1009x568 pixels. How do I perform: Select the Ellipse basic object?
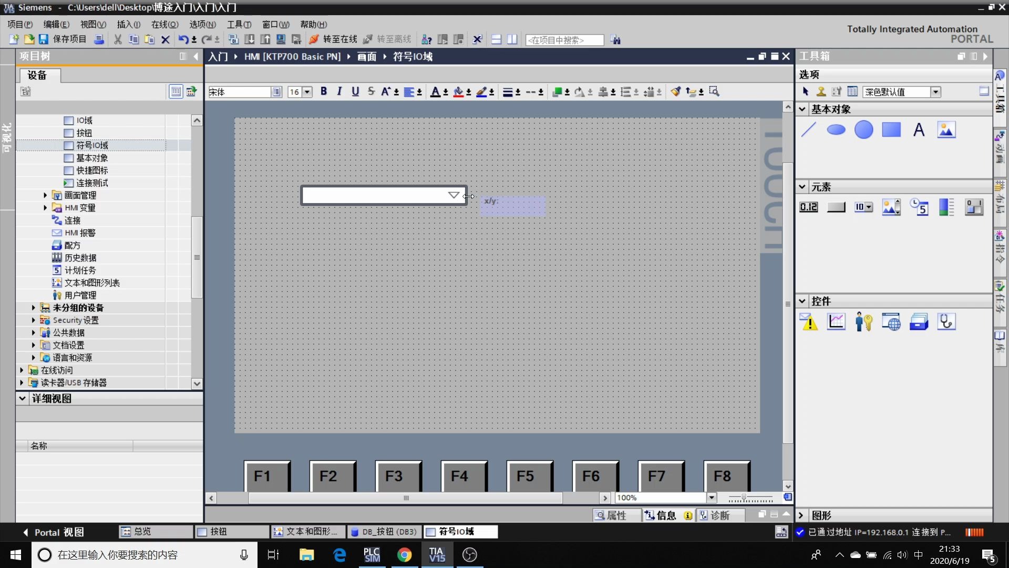tap(836, 129)
